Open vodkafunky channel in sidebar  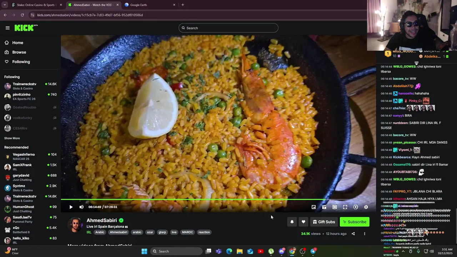[x=30, y=118]
